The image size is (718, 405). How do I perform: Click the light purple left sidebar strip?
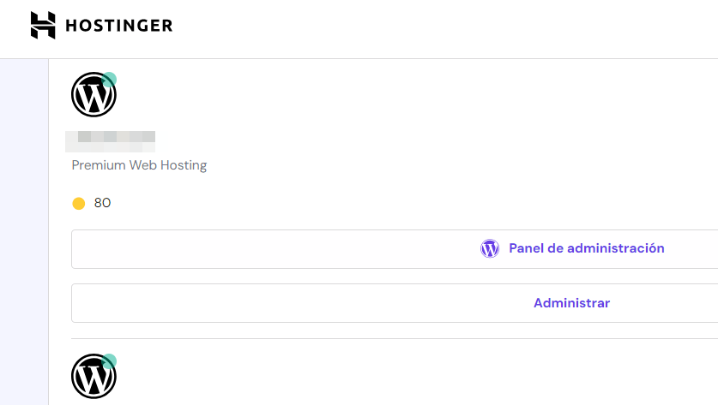(24, 231)
